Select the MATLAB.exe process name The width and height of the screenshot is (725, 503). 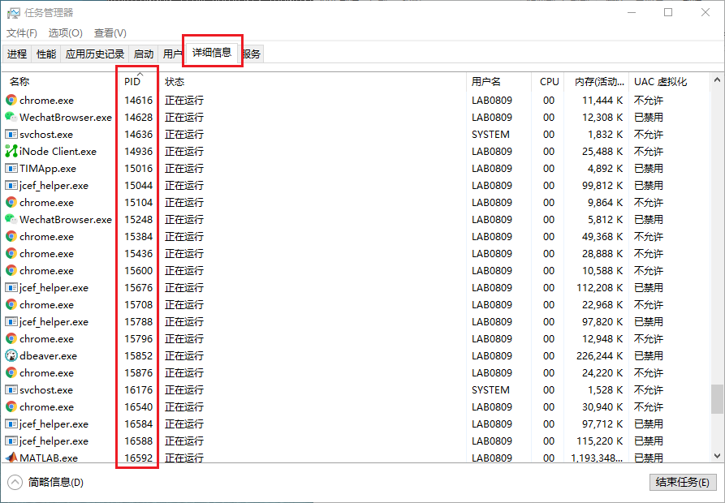point(49,458)
